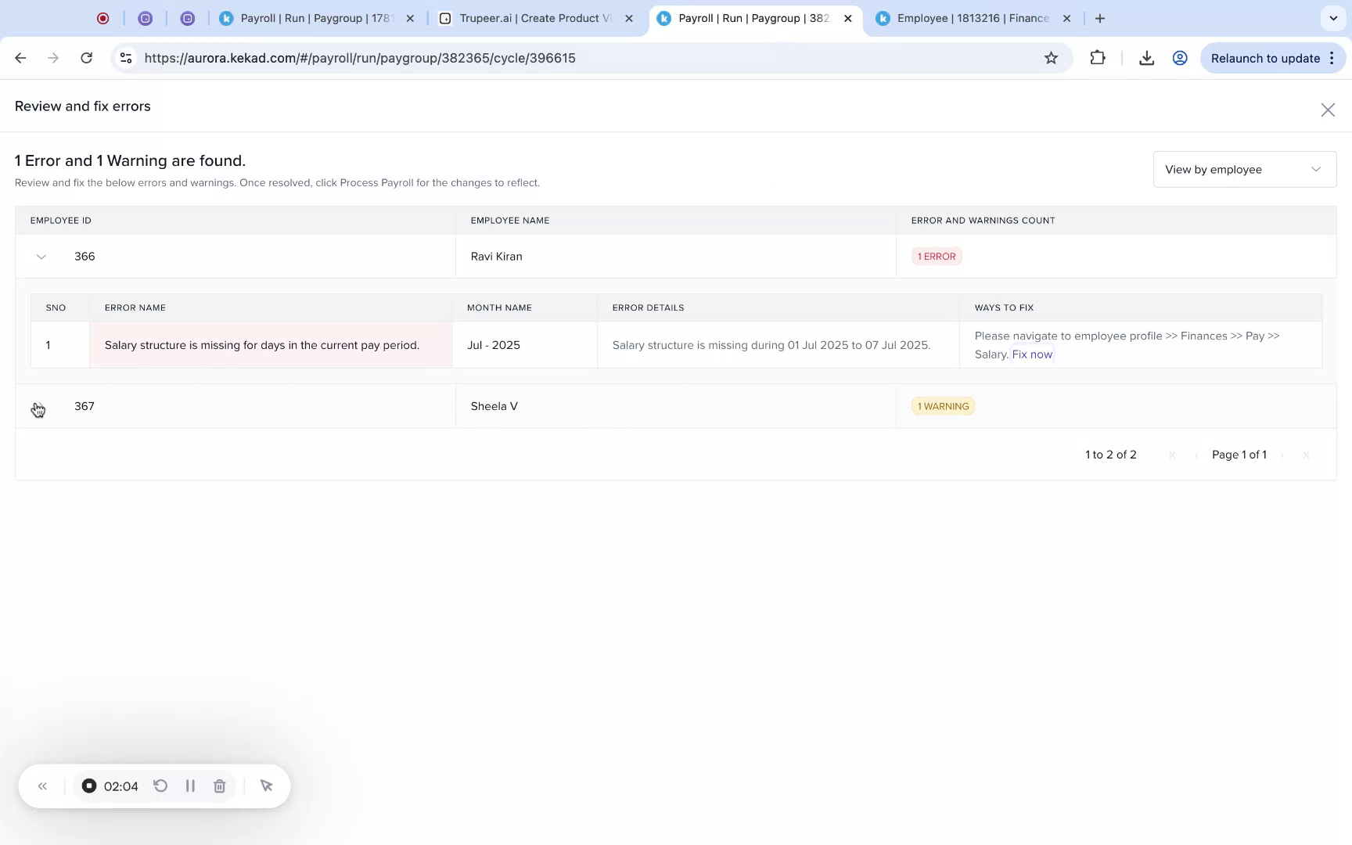Select the cursor pointer tool in recorder bar

pyautogui.click(x=266, y=786)
